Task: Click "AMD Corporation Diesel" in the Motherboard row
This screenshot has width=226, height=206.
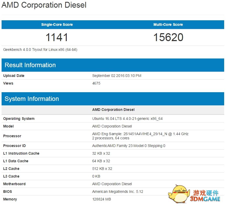Action: click(x=112, y=184)
